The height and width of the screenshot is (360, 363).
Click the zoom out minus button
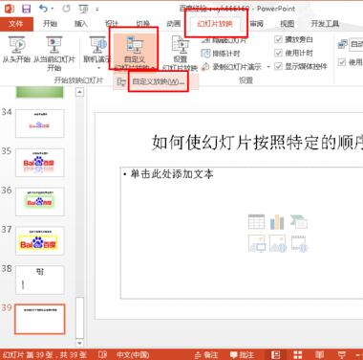pos(359,355)
